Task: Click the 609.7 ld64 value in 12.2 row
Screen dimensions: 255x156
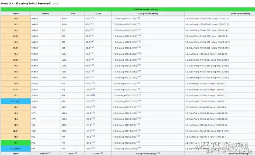Action: tap(64, 107)
